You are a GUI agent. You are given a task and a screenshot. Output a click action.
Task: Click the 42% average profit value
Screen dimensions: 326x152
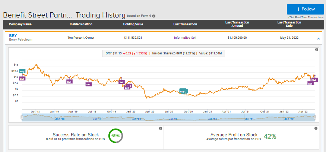click(x=270, y=136)
